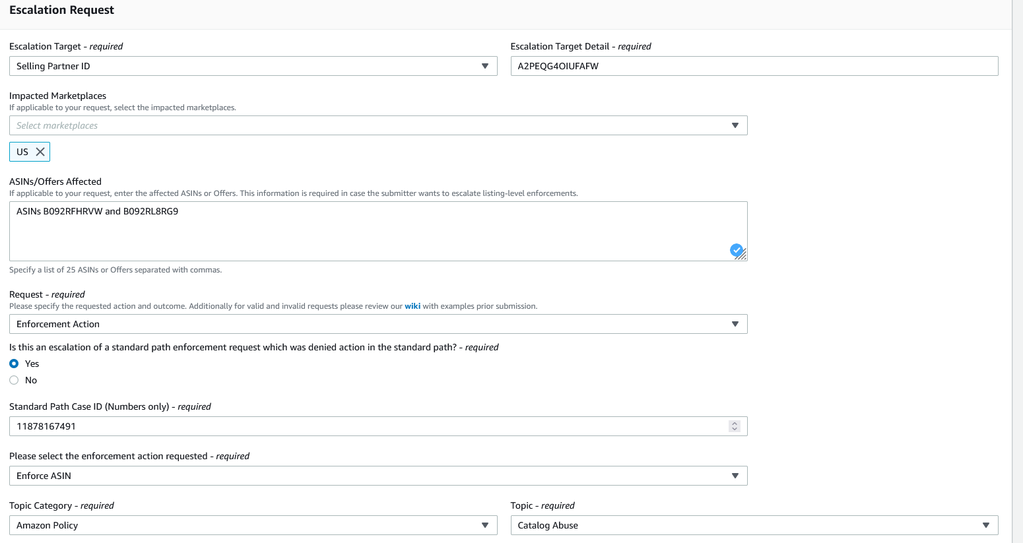Remove the US marketplace tag
The image size is (1023, 543).
(40, 152)
